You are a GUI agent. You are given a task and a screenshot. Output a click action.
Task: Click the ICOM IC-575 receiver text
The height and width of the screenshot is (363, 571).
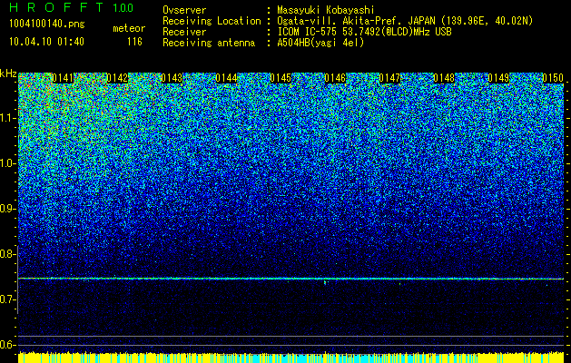click(365, 32)
